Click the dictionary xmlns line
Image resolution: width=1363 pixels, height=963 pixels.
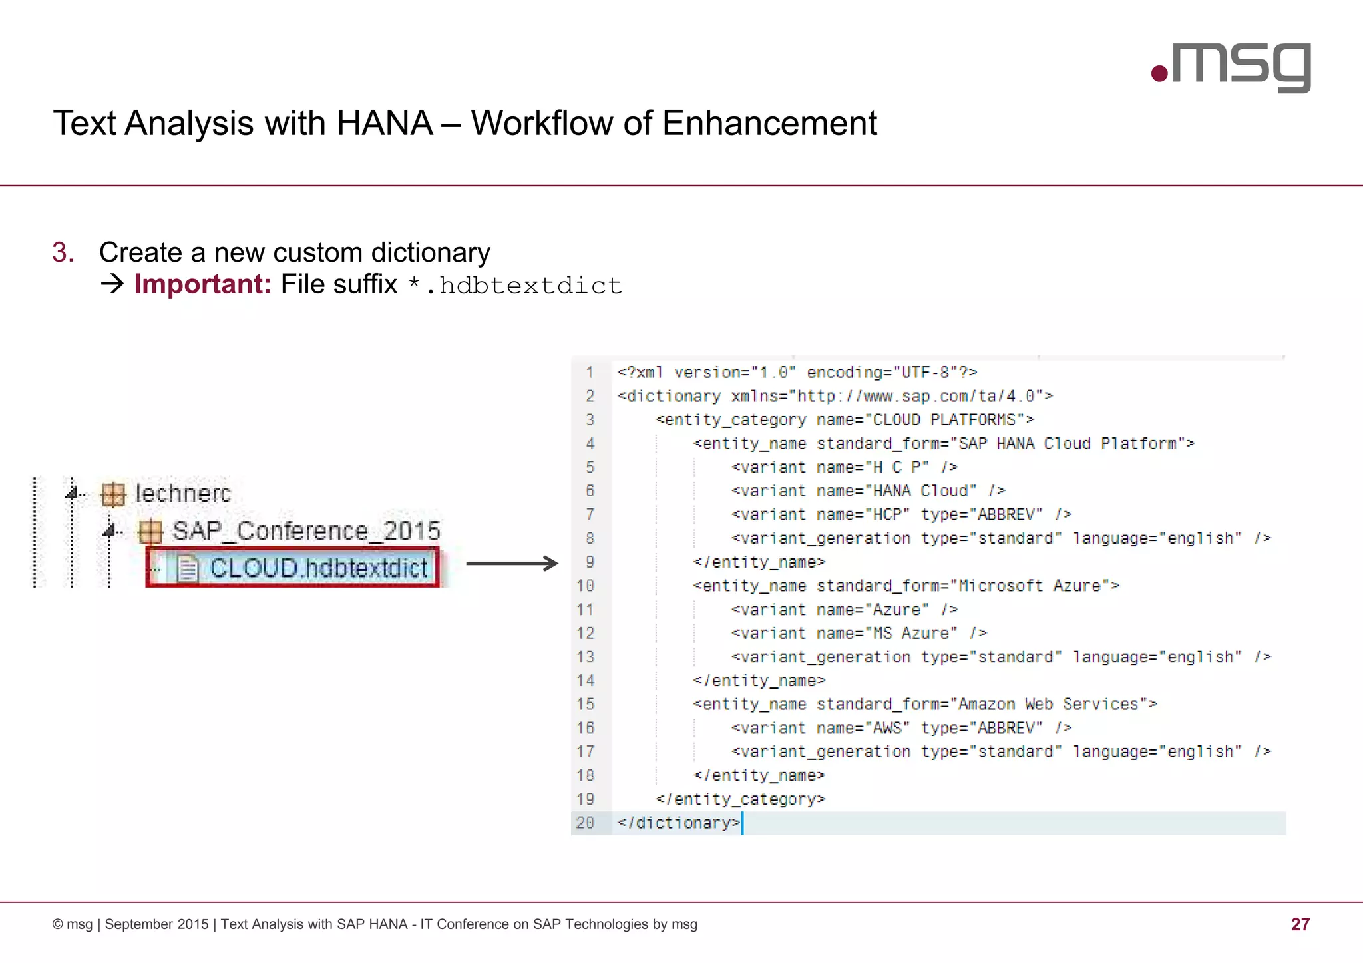[x=835, y=396]
